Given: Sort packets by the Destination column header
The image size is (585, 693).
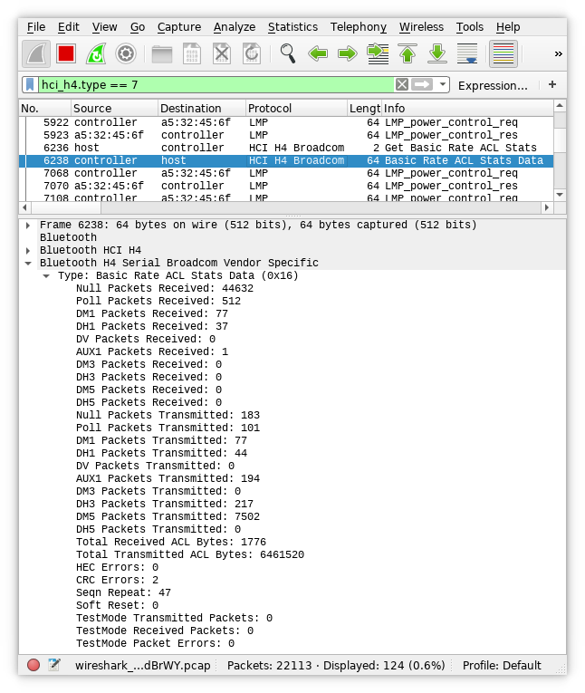Looking at the screenshot, I should [202, 109].
